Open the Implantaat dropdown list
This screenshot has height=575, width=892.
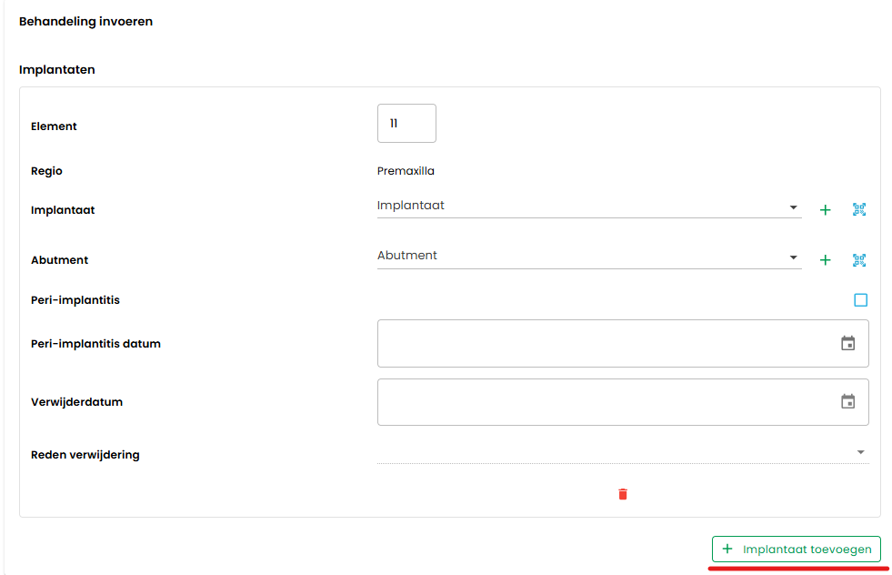(x=589, y=207)
